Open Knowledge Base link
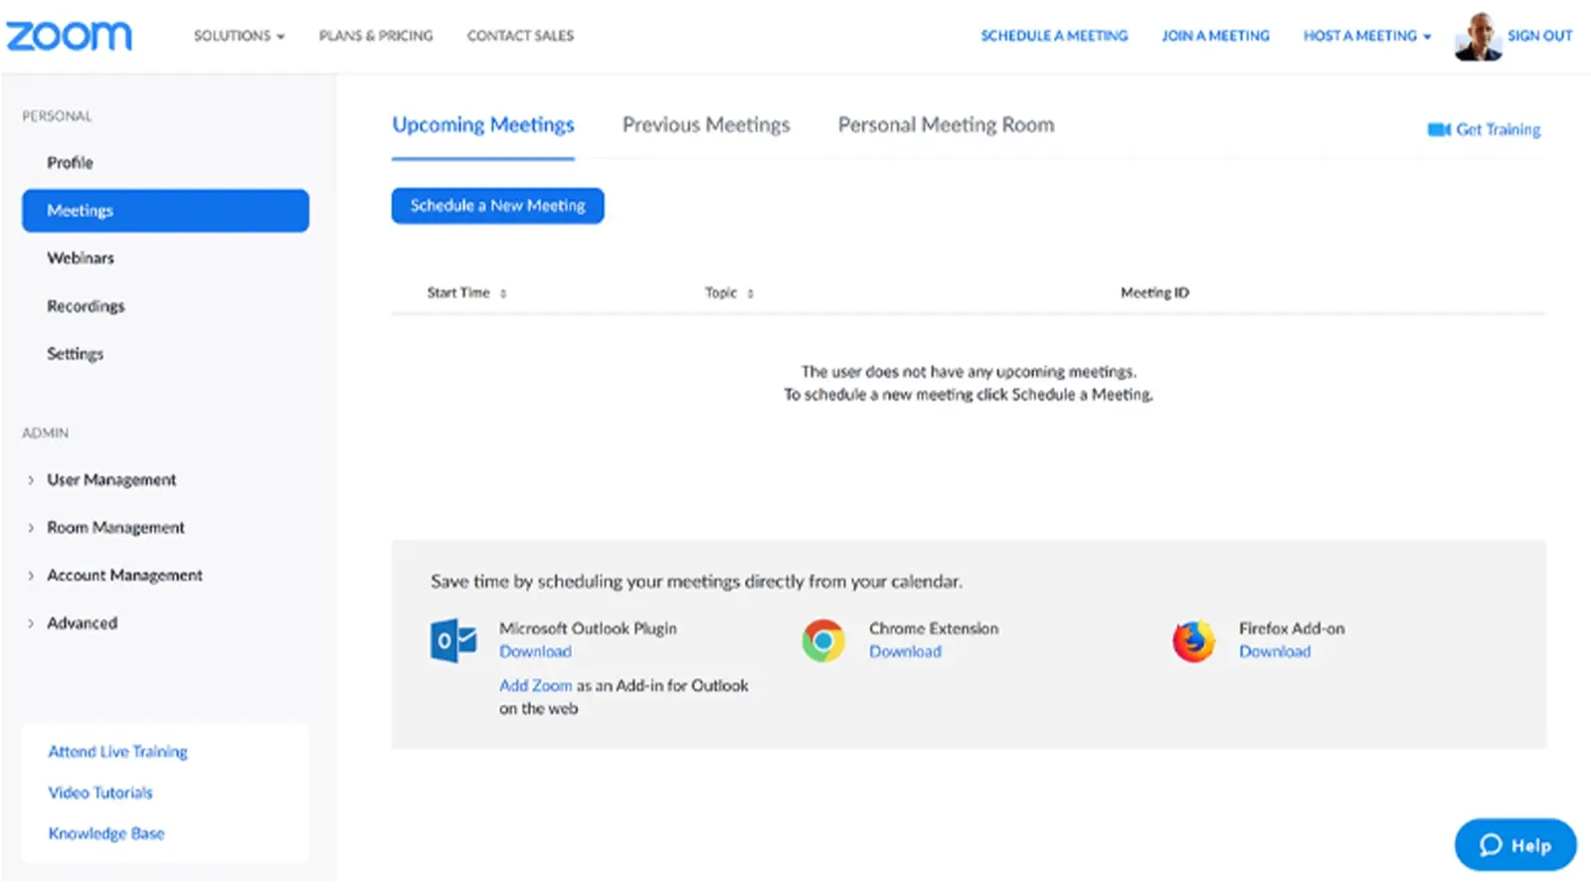 point(106,833)
